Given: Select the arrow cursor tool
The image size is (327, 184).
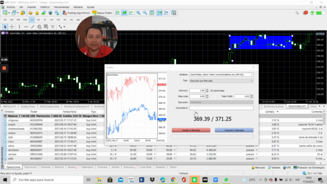Looking at the screenshot, I should coord(5,27).
